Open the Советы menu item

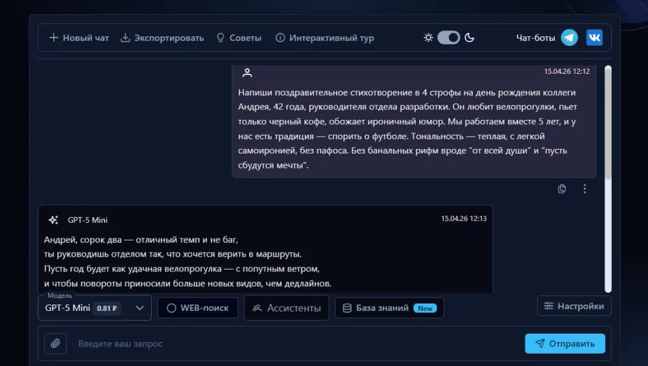[239, 38]
